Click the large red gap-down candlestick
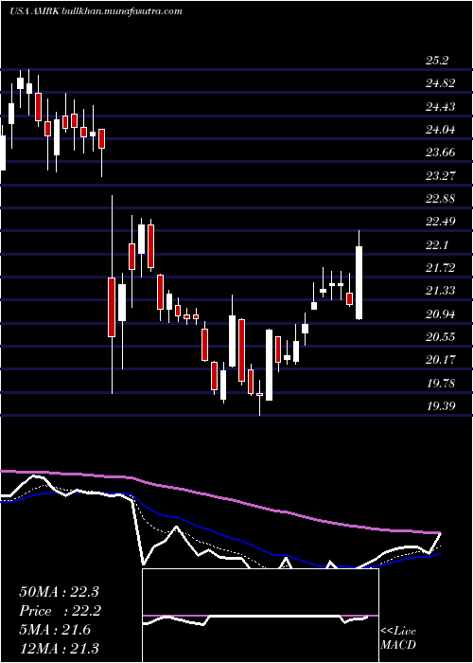This screenshot has height=663, width=473. tap(112, 307)
